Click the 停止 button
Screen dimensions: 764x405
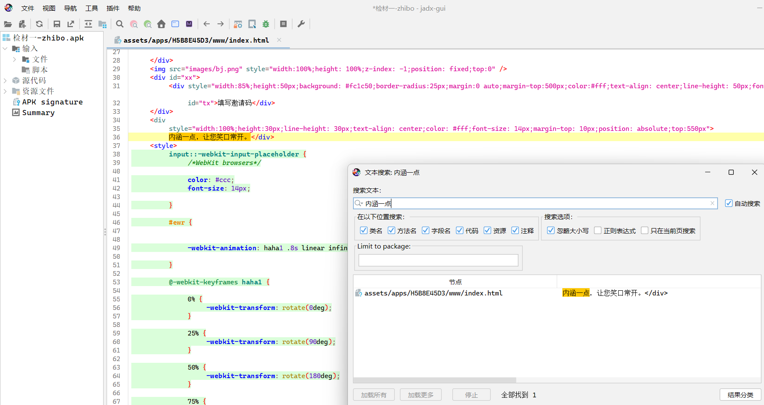(x=472, y=395)
